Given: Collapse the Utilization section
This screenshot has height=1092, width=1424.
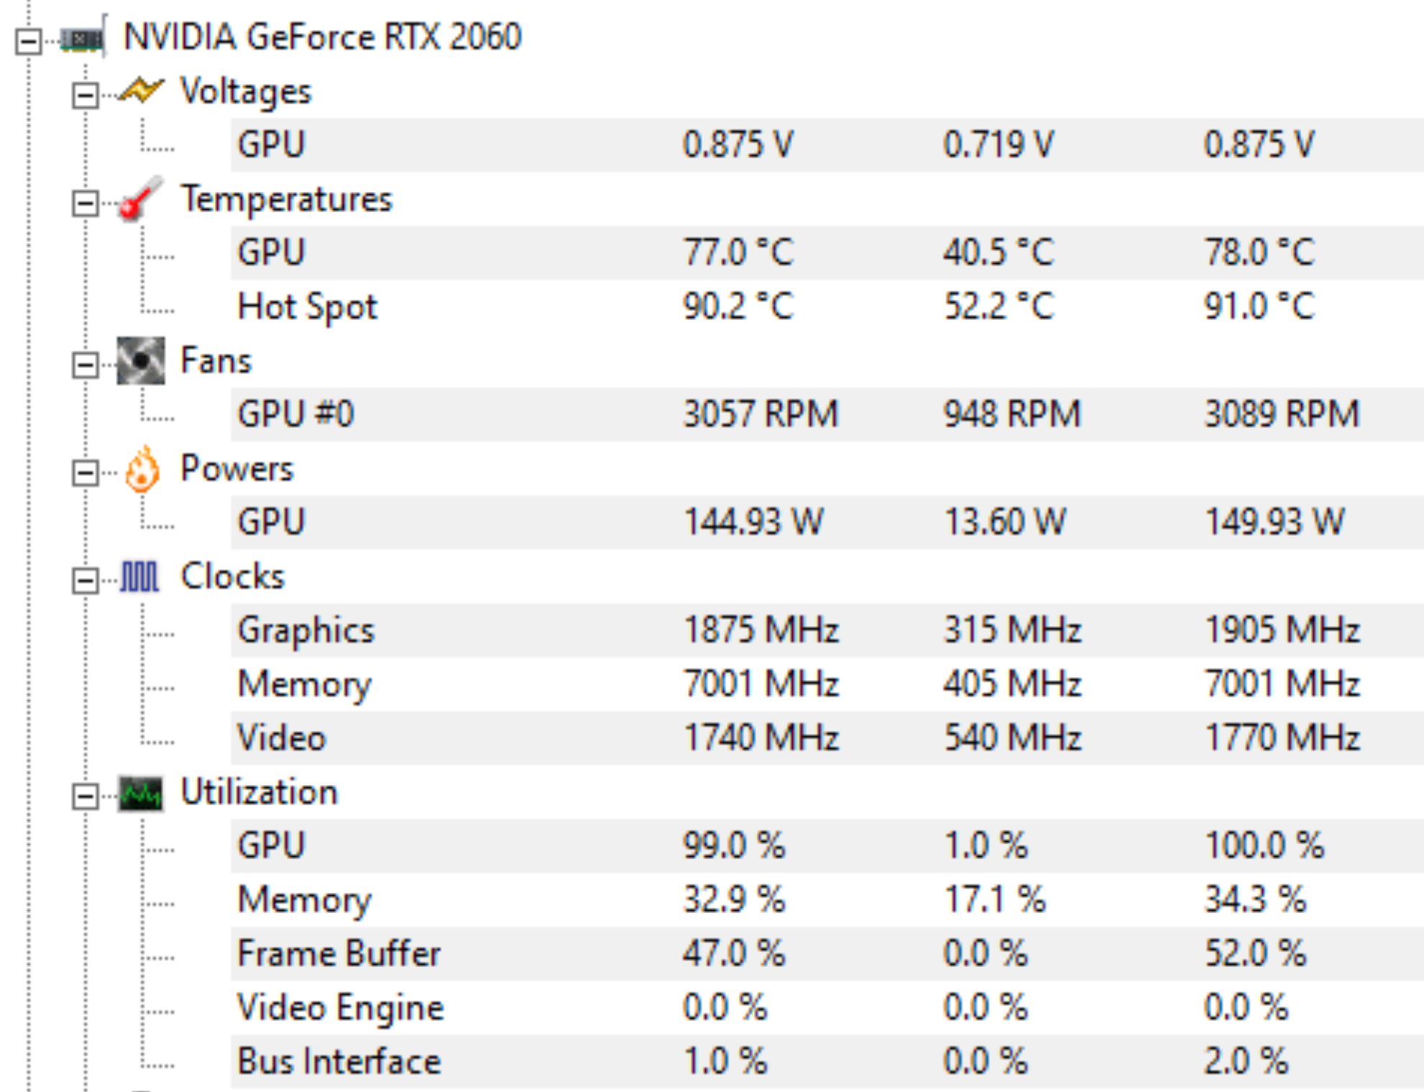Looking at the screenshot, I should pos(86,797).
